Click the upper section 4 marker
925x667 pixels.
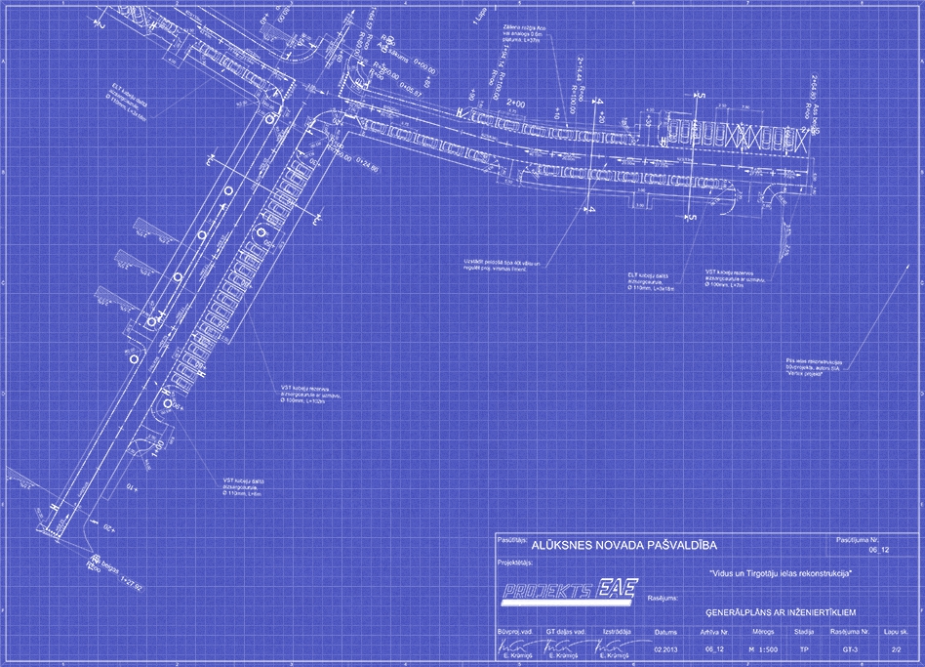(x=598, y=102)
